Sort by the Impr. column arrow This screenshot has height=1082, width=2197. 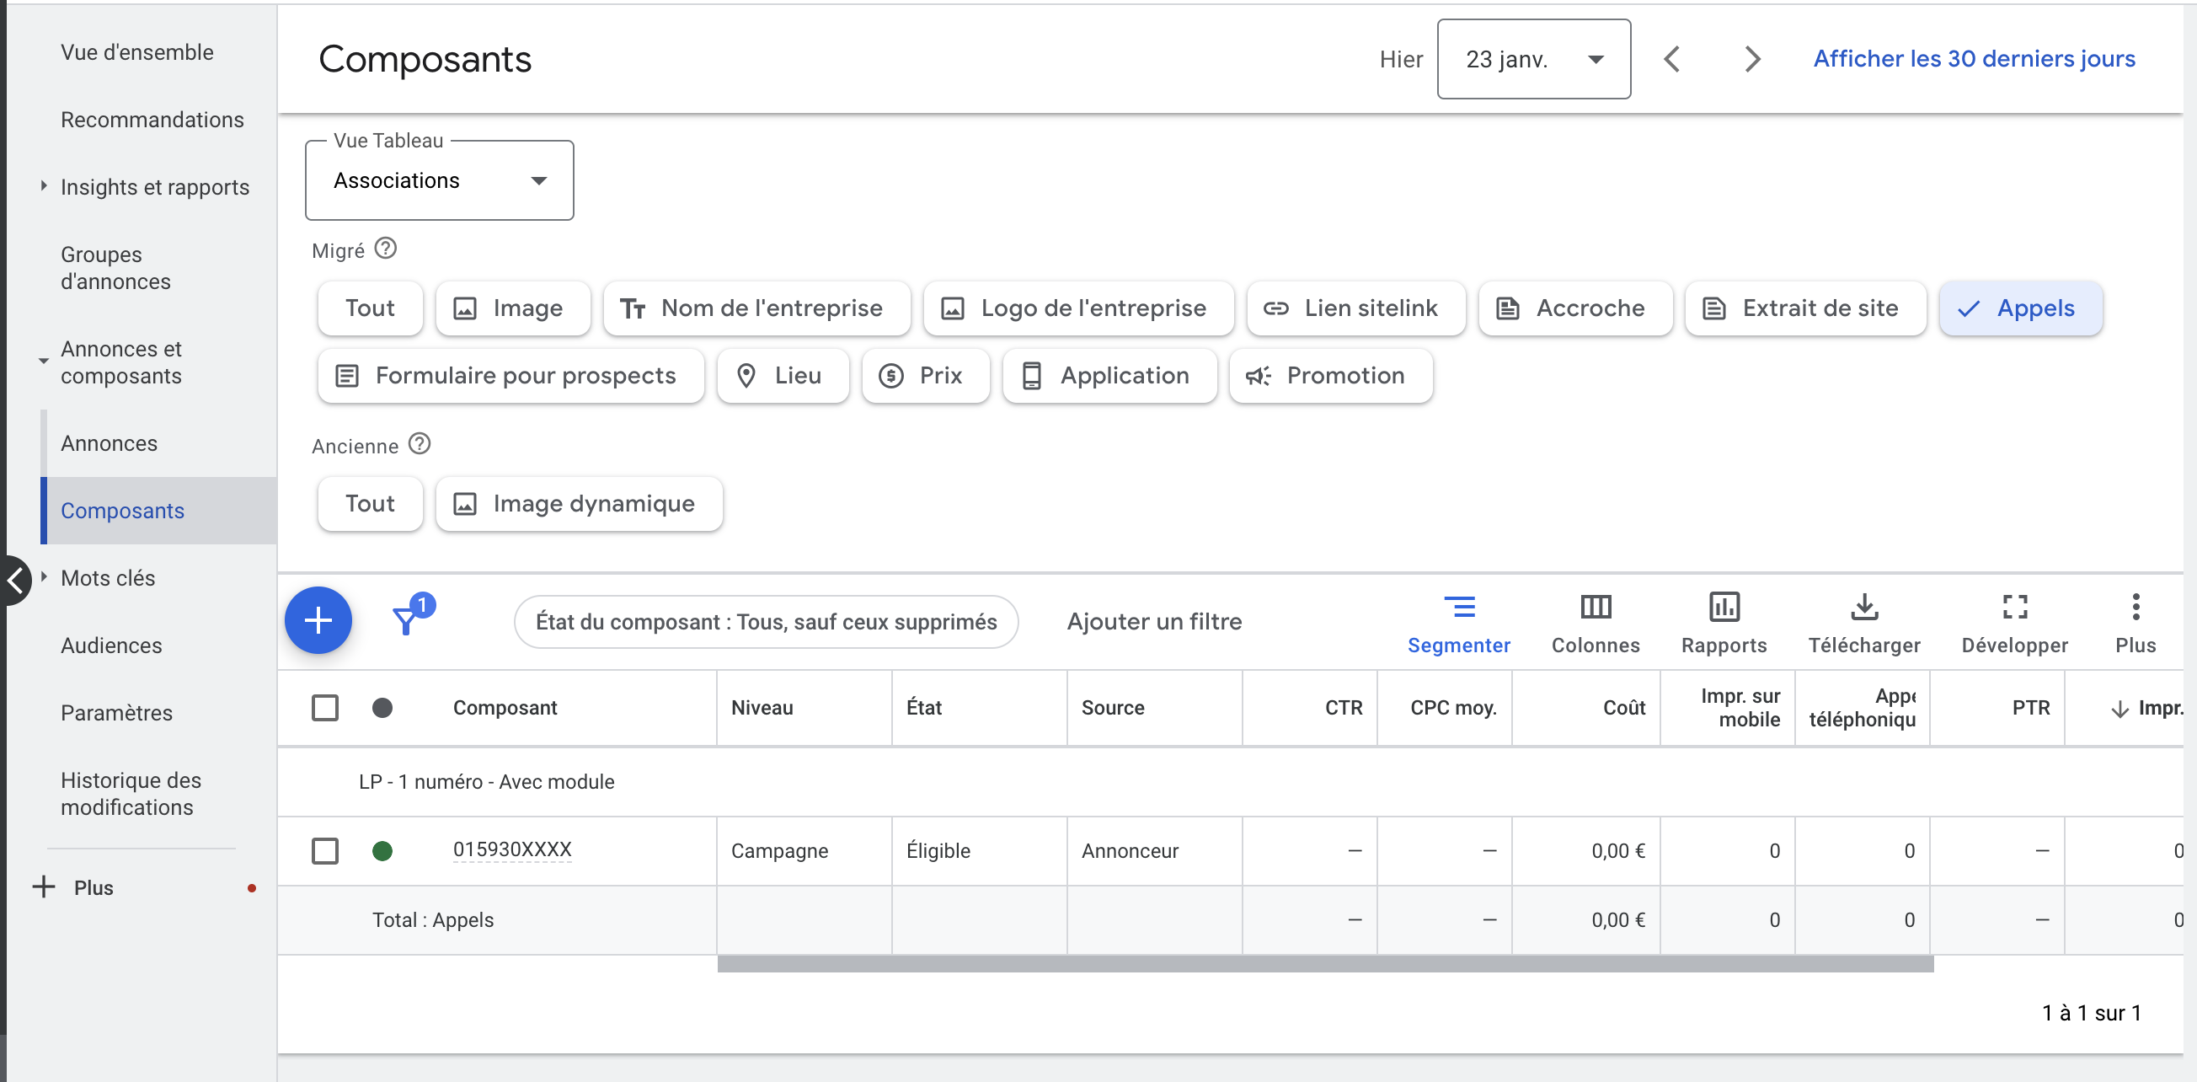coord(2119,708)
